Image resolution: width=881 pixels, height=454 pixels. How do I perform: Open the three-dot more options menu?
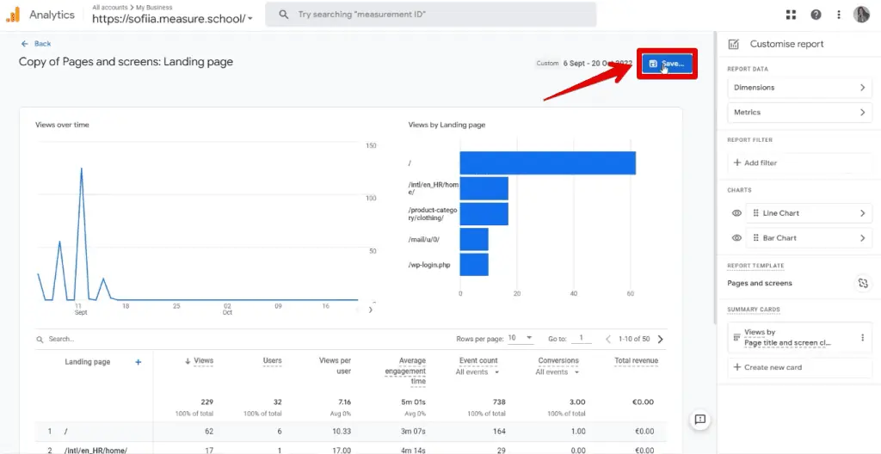(x=839, y=15)
